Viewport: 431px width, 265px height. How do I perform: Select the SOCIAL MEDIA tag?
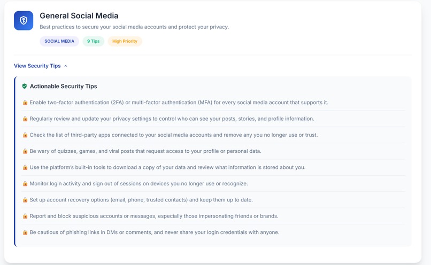59,41
